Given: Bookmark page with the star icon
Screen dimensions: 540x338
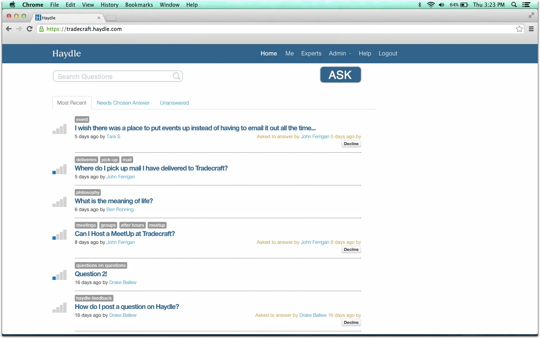Looking at the screenshot, I should coord(519,29).
